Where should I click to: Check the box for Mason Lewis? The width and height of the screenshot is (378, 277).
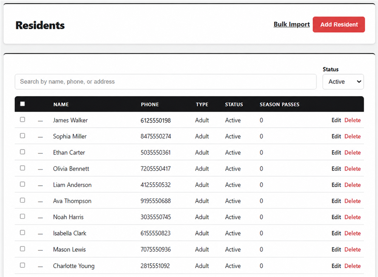22,249
